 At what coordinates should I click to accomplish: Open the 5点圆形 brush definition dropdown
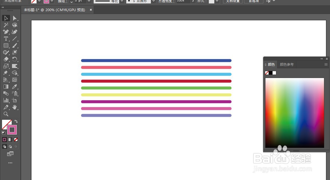click(x=153, y=1)
